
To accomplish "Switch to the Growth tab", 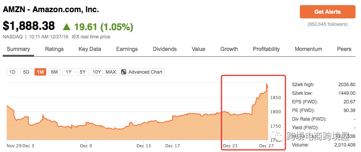I will point(229,49).
